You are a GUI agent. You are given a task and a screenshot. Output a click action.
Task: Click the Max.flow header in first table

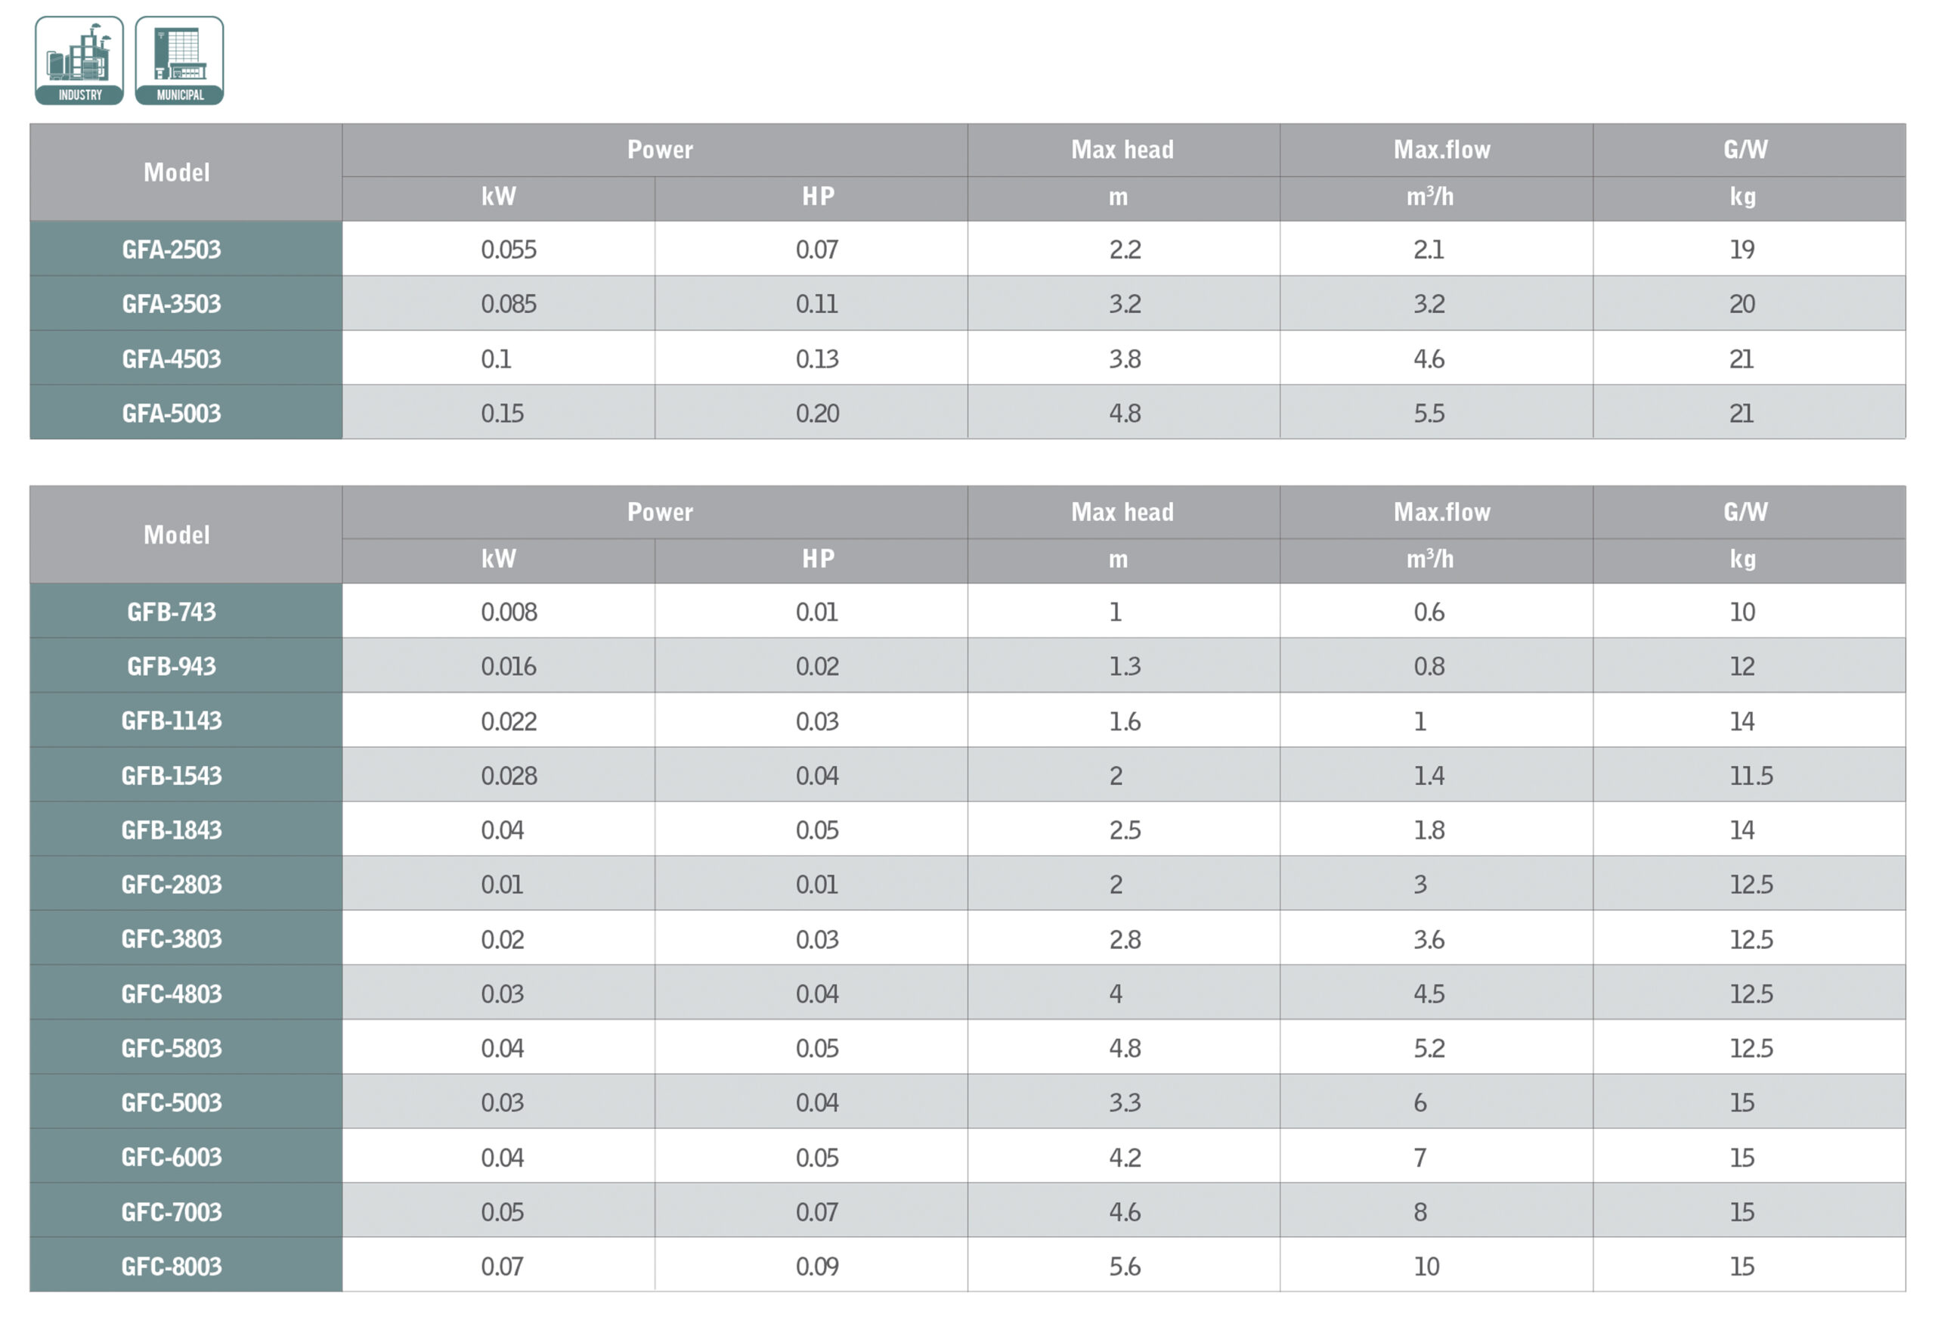1442,150
